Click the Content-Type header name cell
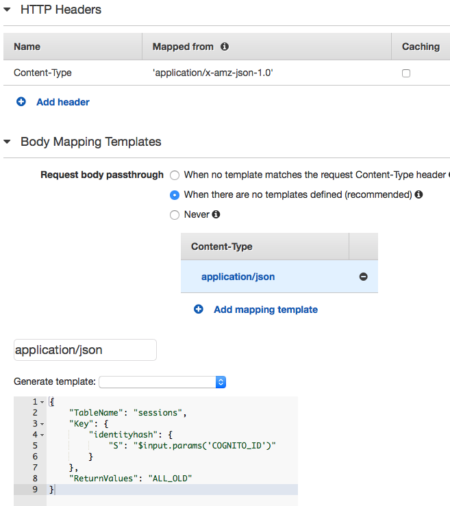 (x=42, y=73)
